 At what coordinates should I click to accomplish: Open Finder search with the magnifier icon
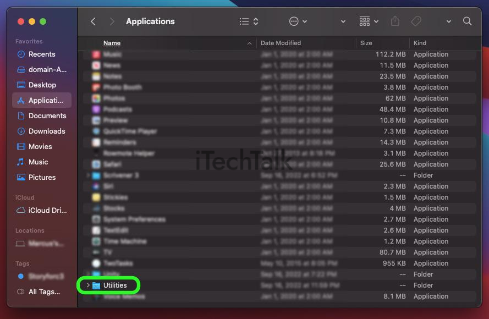tap(467, 21)
